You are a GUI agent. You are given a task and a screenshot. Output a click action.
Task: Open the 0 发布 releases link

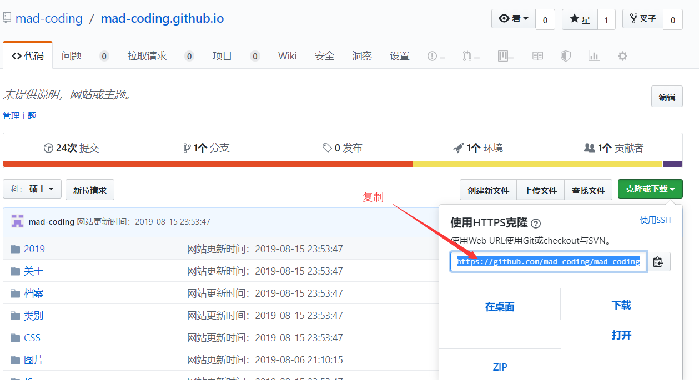pyautogui.click(x=343, y=148)
